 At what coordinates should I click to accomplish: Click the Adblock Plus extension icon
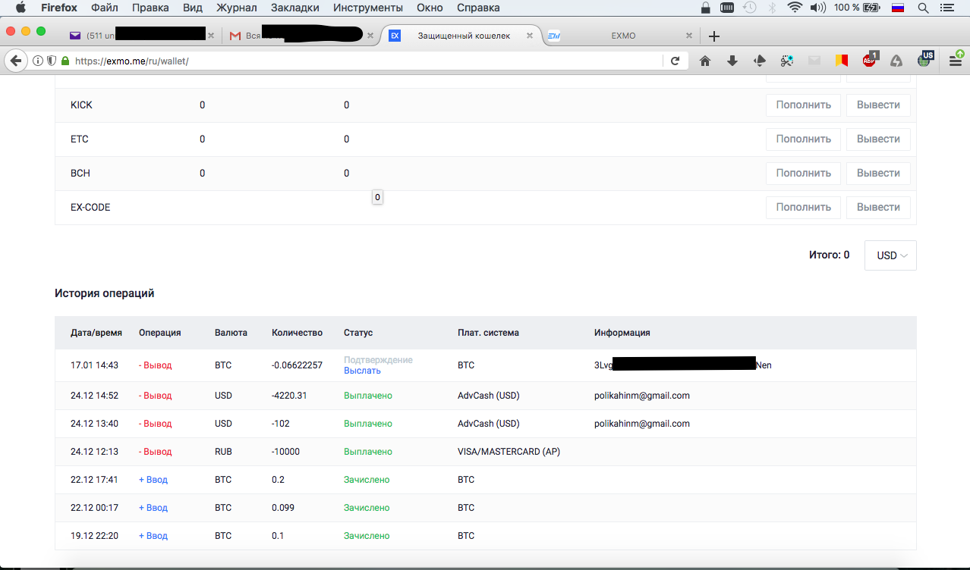point(869,61)
